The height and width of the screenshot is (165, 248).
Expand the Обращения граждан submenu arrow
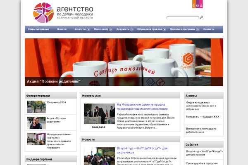click(165, 30)
